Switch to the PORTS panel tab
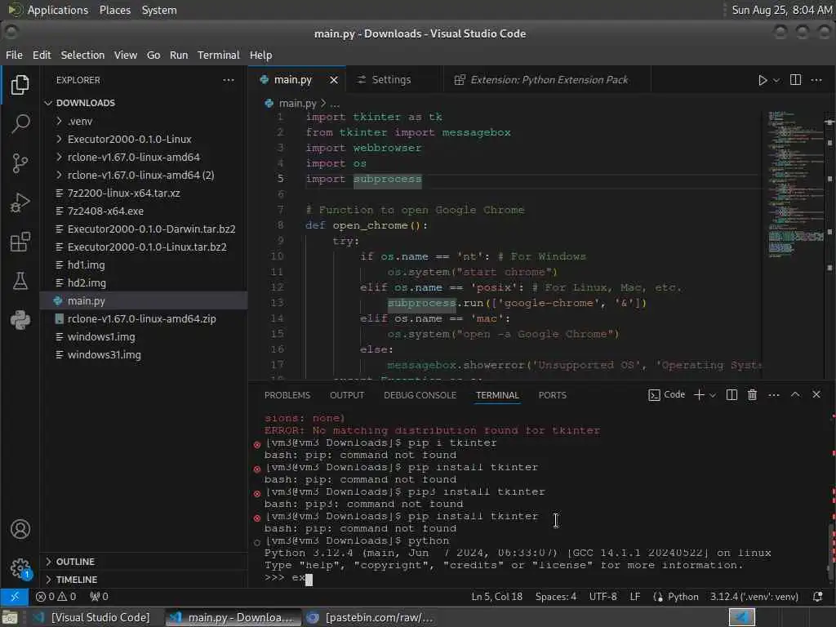This screenshot has width=836, height=627. click(552, 395)
